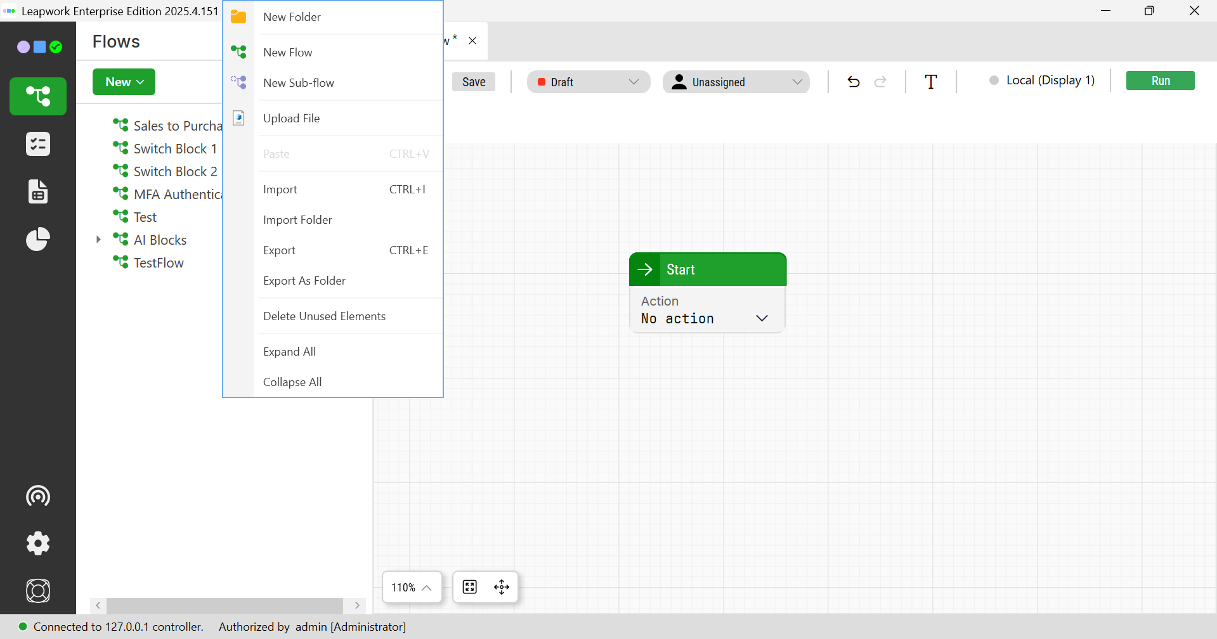Select Delete Unused Elements menu entry
The height and width of the screenshot is (639, 1217).
click(324, 316)
